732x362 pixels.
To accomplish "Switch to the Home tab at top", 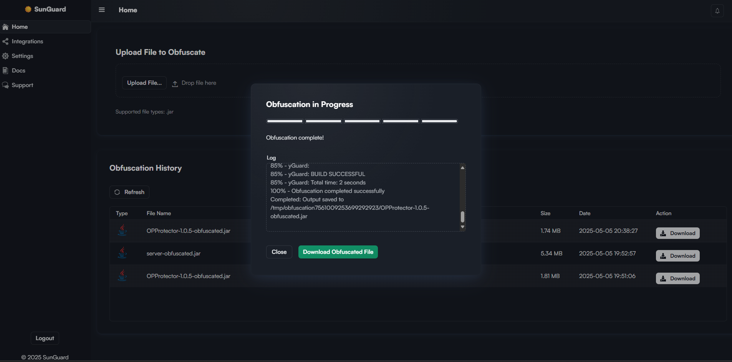I will click(x=128, y=10).
